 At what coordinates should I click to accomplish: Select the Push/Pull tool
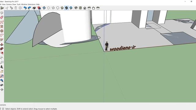point(2,44)
